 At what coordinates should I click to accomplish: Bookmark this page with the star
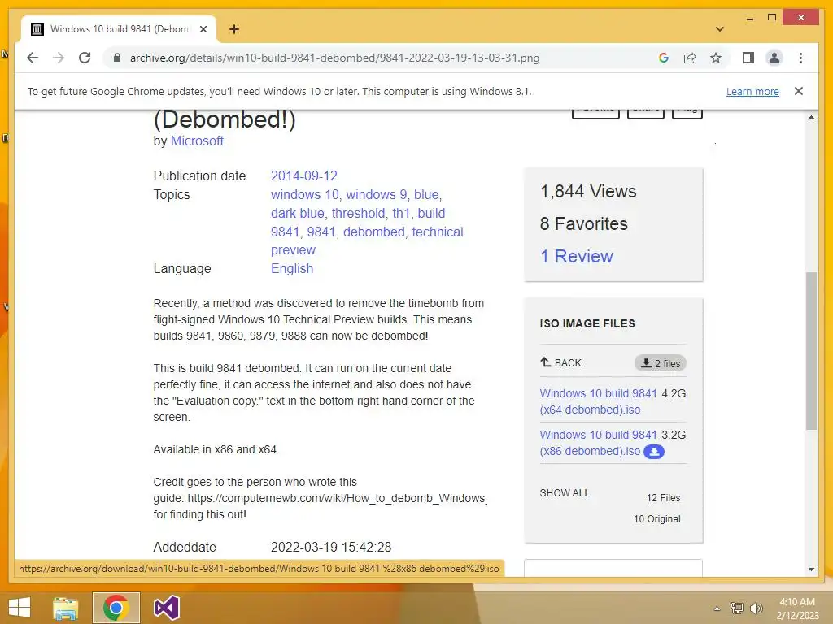pyautogui.click(x=716, y=58)
